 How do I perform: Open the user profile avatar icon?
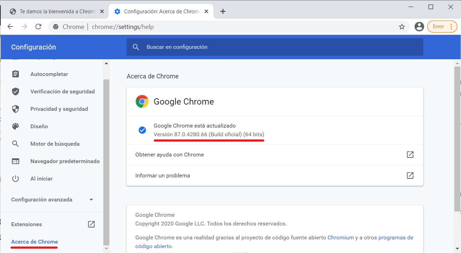pos(419,26)
